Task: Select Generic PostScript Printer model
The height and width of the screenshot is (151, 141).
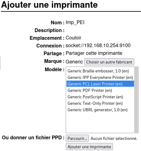Action: tap(100, 97)
